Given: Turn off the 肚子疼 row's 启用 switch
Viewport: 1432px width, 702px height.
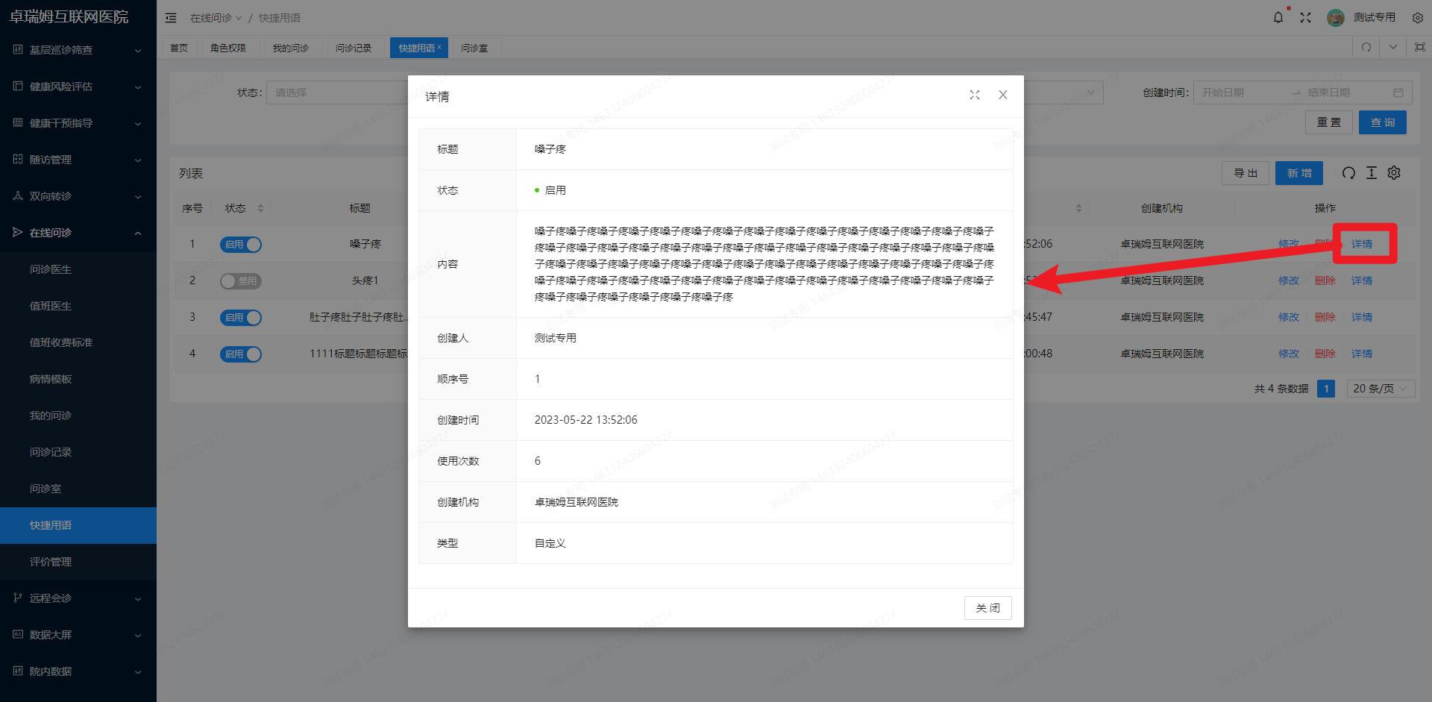Looking at the screenshot, I should click(x=240, y=317).
